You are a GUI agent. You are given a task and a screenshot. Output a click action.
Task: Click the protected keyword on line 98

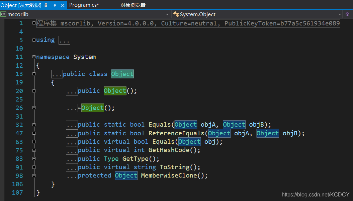click(95, 176)
